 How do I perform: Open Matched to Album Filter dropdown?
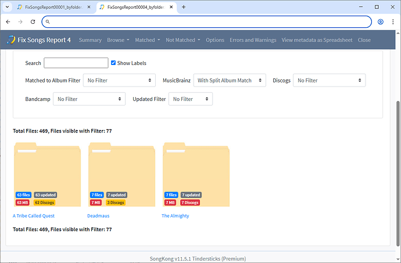[120, 80]
